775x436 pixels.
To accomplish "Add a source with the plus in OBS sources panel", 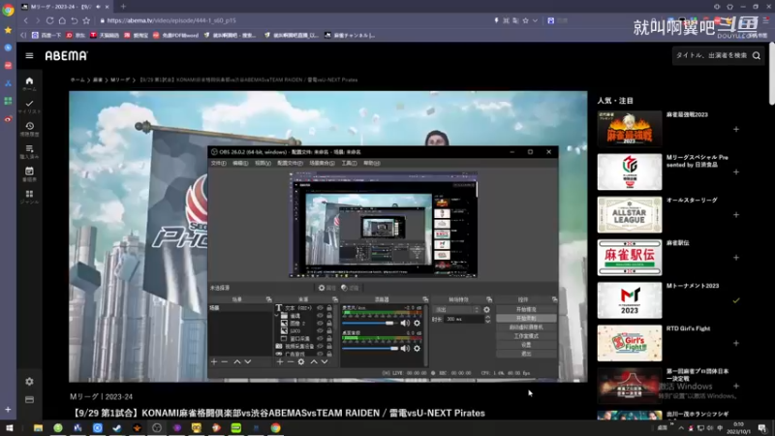I will (280, 361).
